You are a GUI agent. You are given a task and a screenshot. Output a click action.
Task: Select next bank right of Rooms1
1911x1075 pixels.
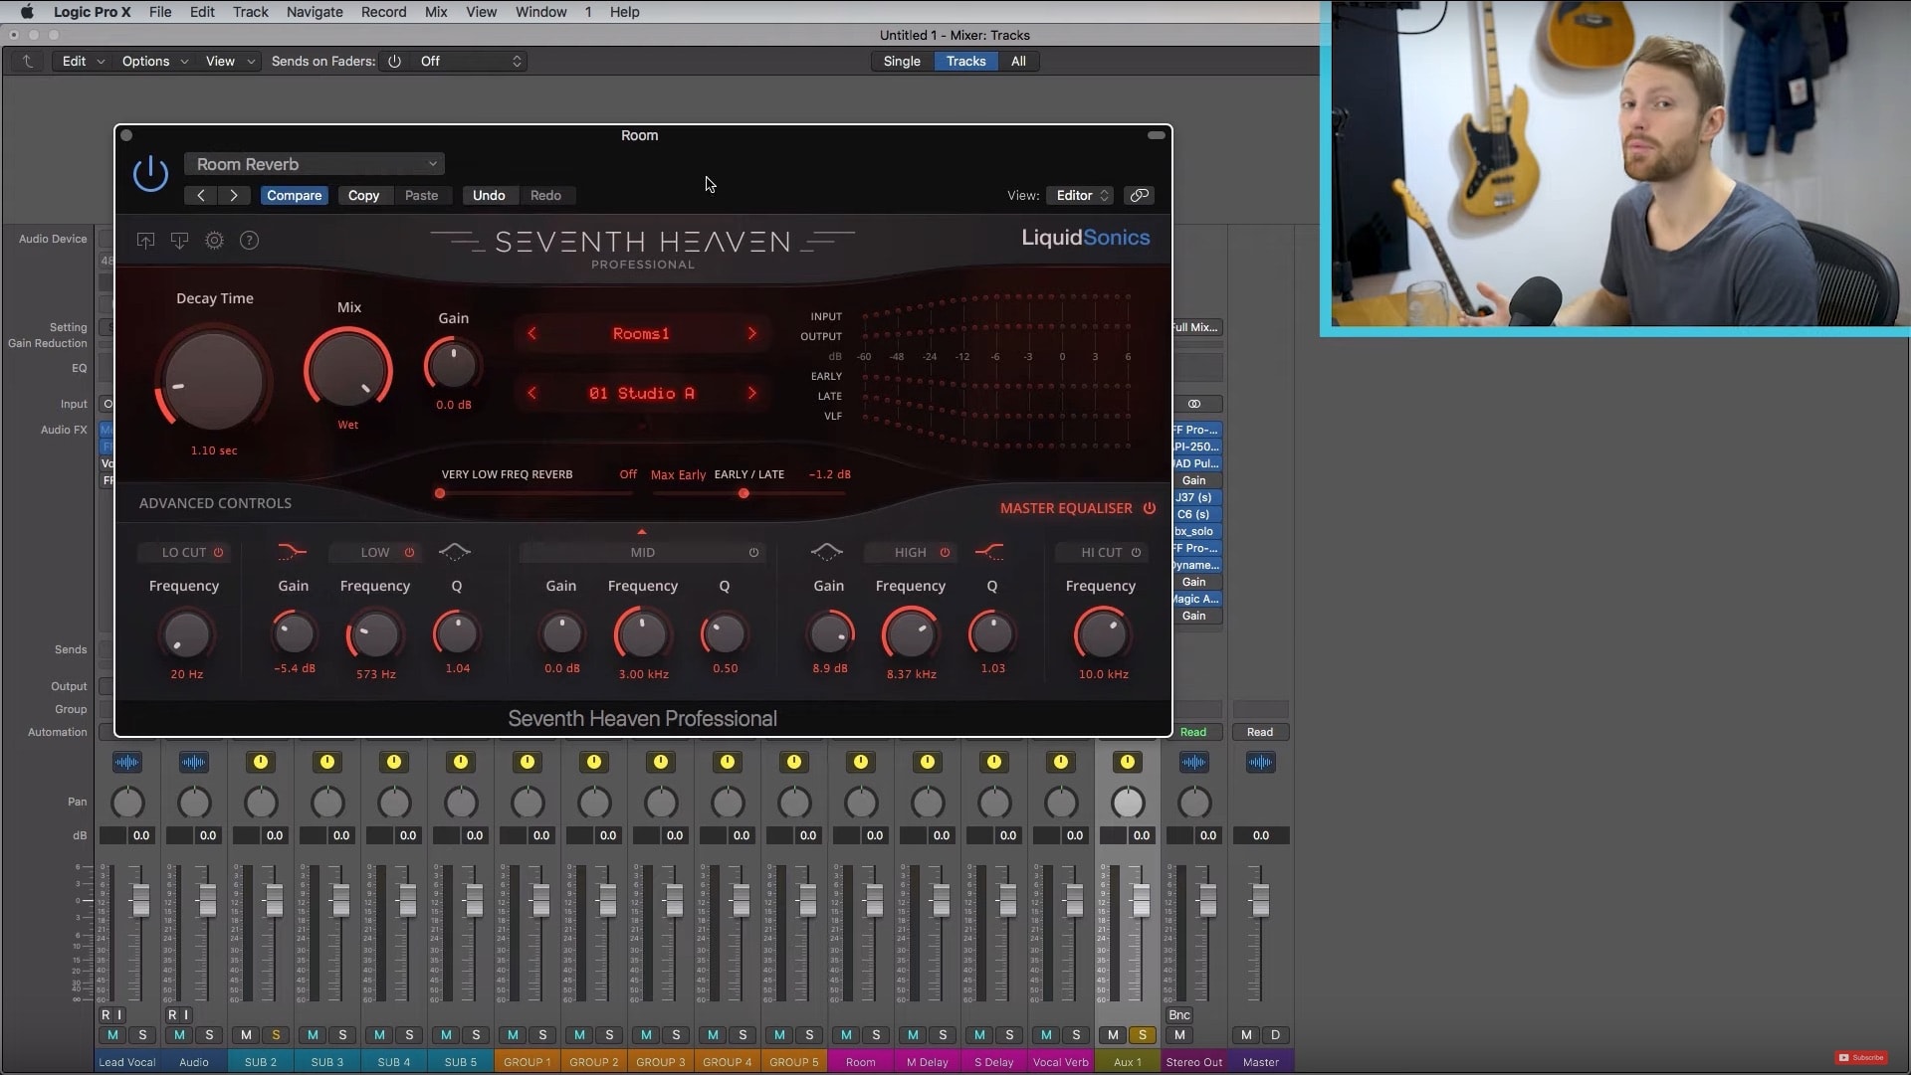(752, 334)
